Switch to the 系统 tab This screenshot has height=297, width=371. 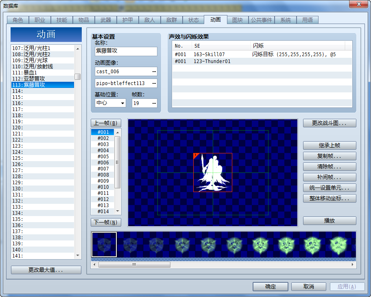pyautogui.click(x=285, y=20)
